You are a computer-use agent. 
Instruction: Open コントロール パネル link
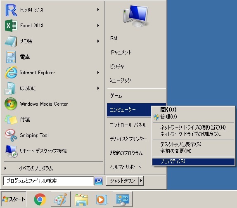[x=128, y=125]
